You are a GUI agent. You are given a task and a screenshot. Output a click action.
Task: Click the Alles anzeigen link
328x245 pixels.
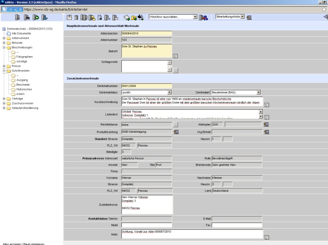(12, 243)
